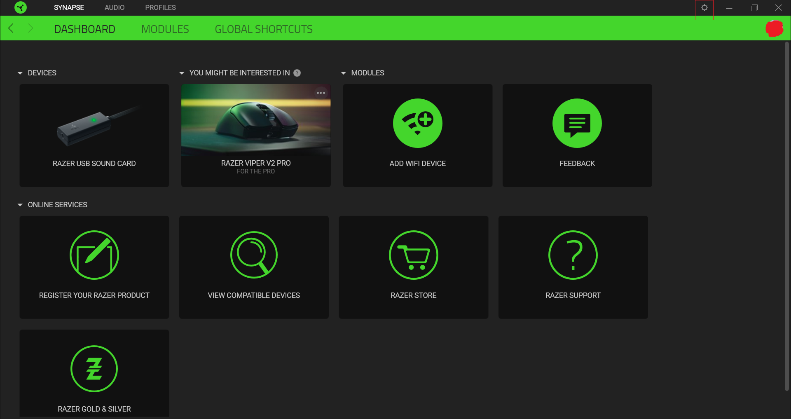The image size is (791, 419).
Task: Go back with the left arrow
Action: tap(11, 28)
